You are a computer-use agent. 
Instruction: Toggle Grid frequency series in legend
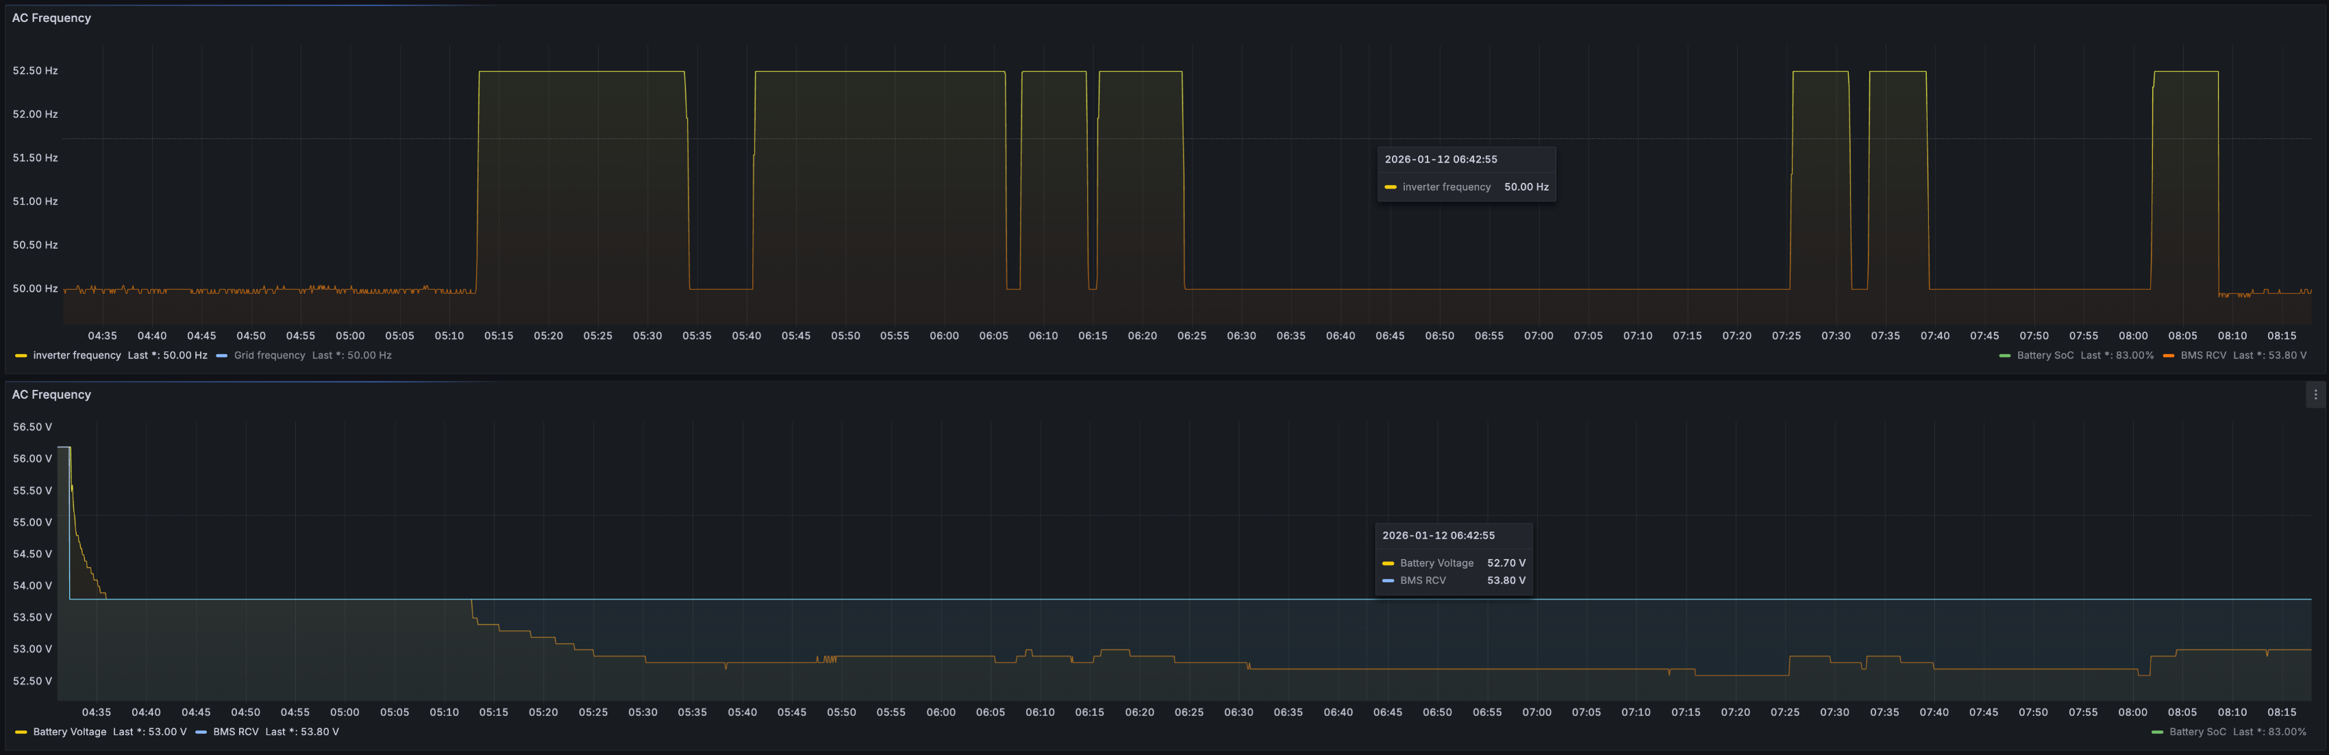click(x=269, y=356)
